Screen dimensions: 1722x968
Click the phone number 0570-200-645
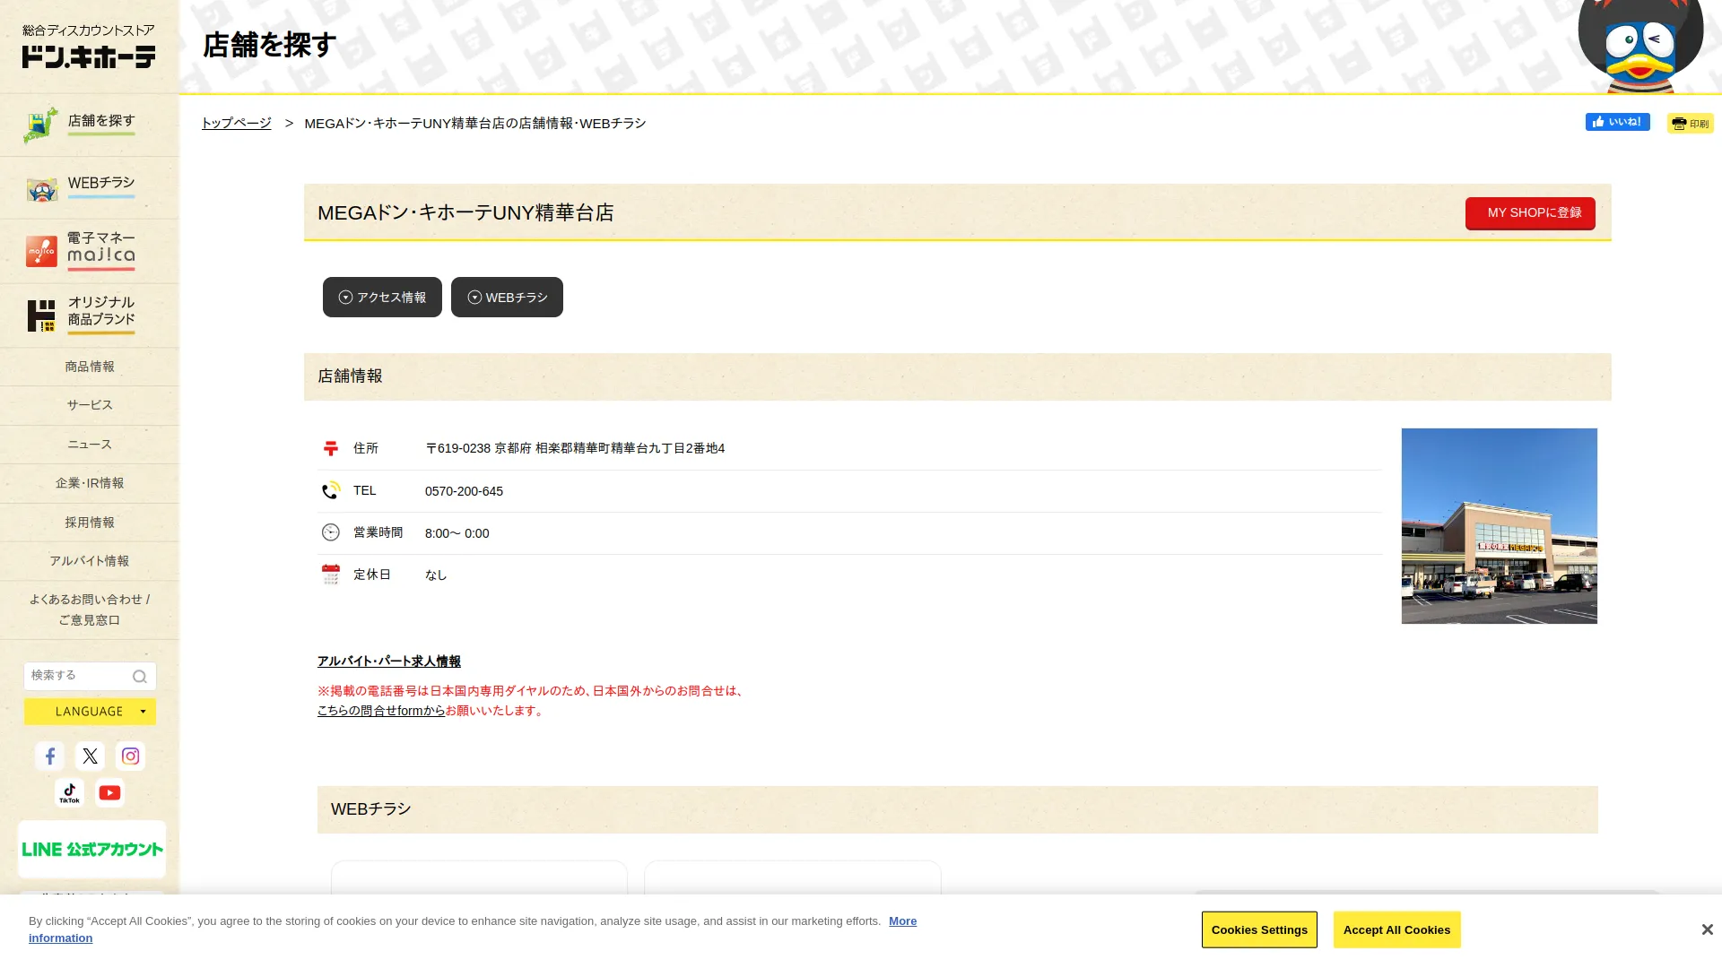(x=464, y=491)
